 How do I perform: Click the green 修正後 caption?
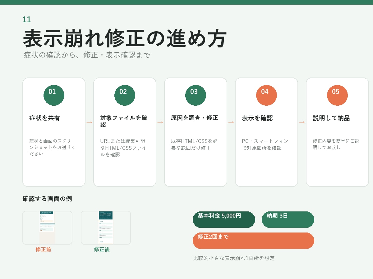pos(102,250)
